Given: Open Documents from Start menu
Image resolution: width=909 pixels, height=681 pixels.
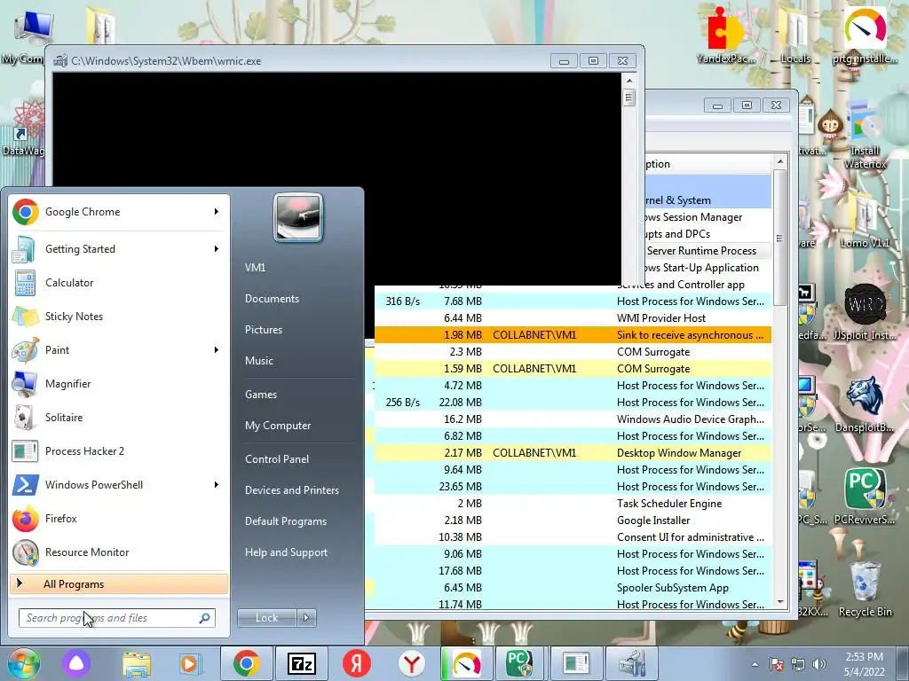Looking at the screenshot, I should point(272,299).
